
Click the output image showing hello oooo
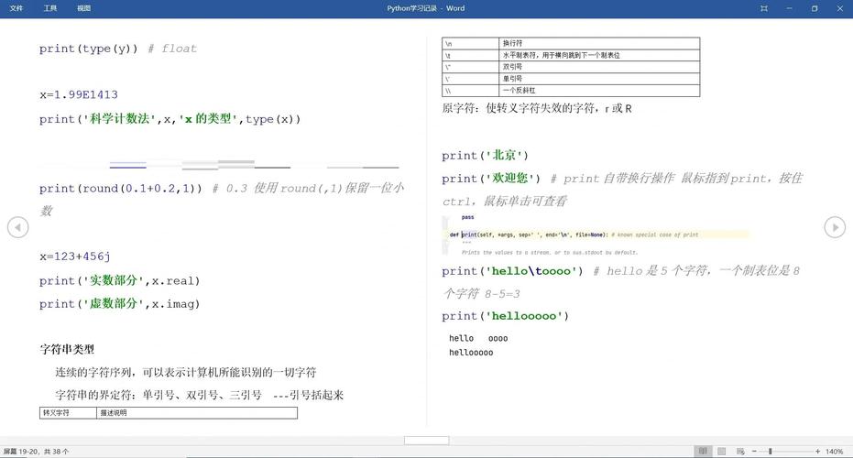(478, 345)
